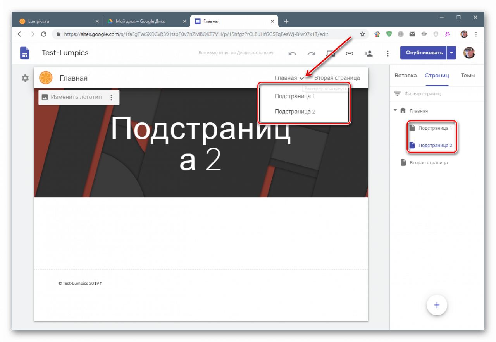Click the page icon beside Подстраница 1

pyautogui.click(x=412, y=128)
